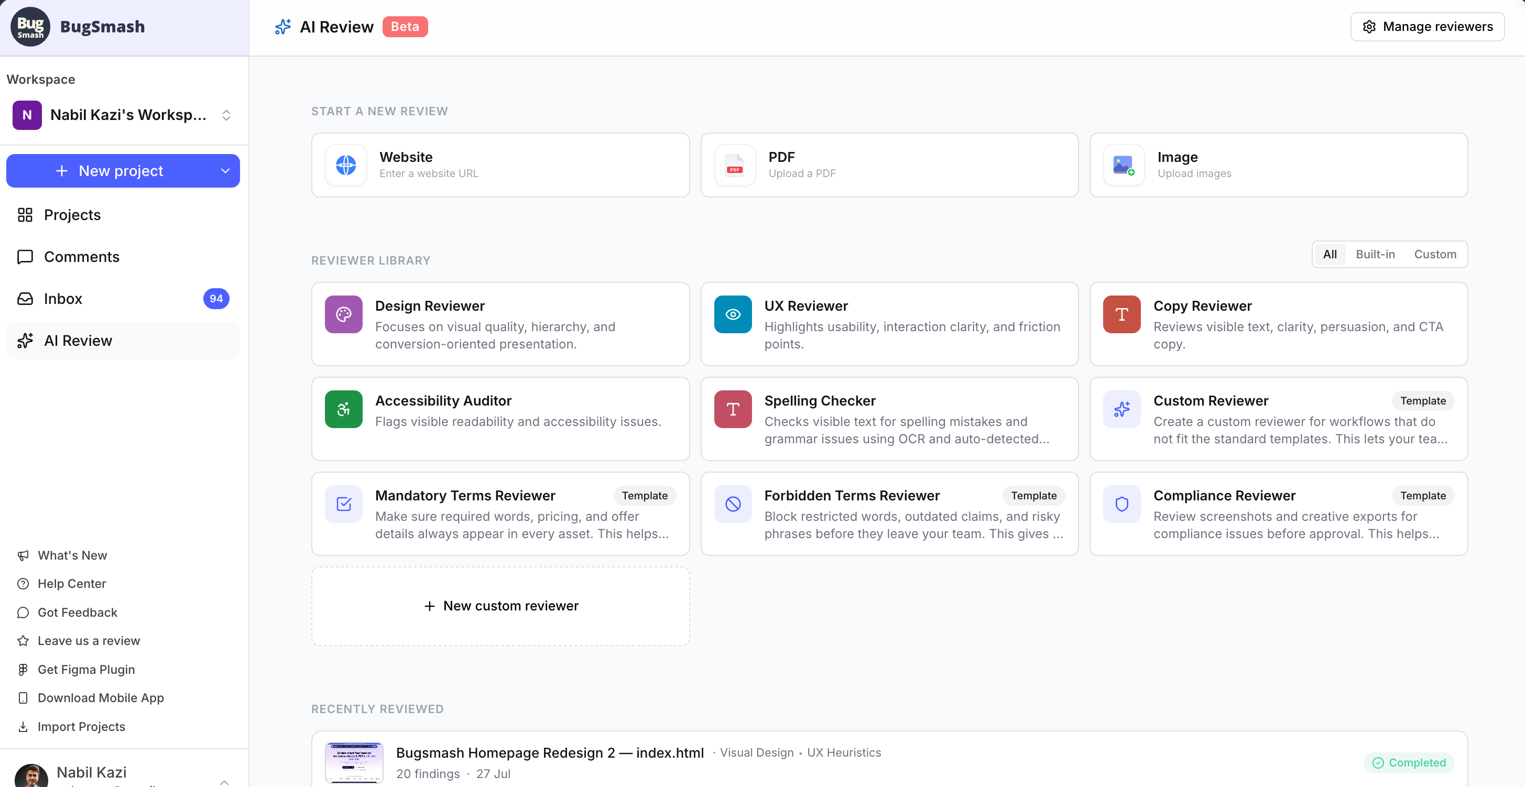Click the Inbox 94 unread badge
This screenshot has height=787, width=1525.
[216, 299]
